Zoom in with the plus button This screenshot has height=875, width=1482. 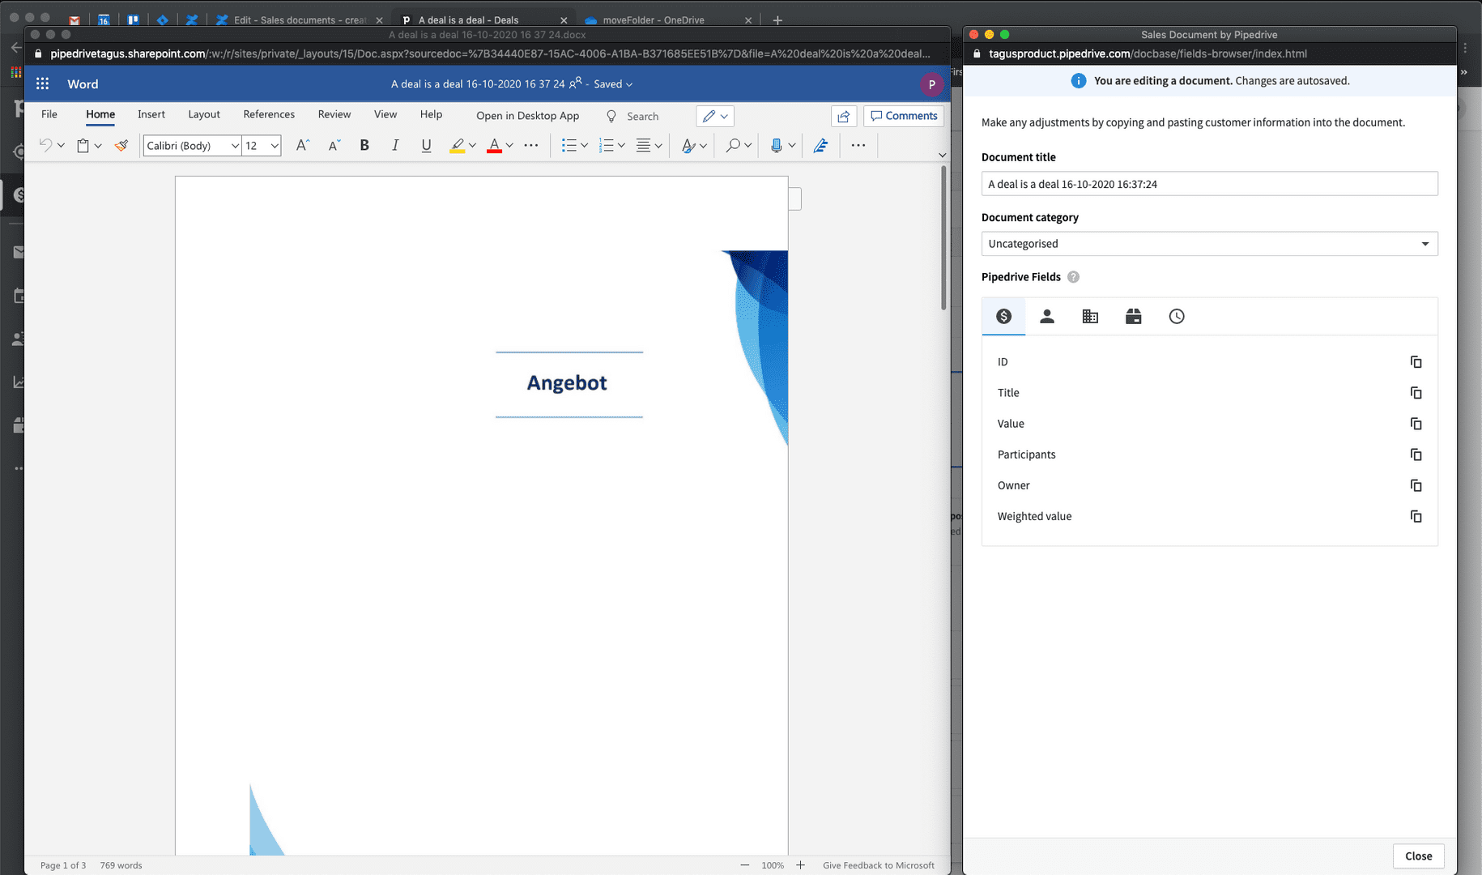(800, 865)
